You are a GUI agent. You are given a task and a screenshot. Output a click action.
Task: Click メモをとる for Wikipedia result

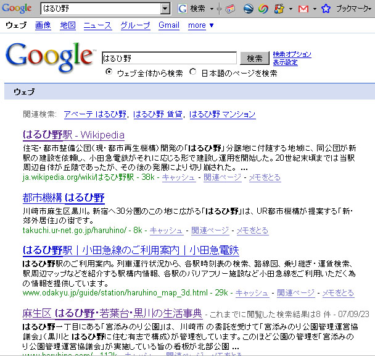coord(265,177)
